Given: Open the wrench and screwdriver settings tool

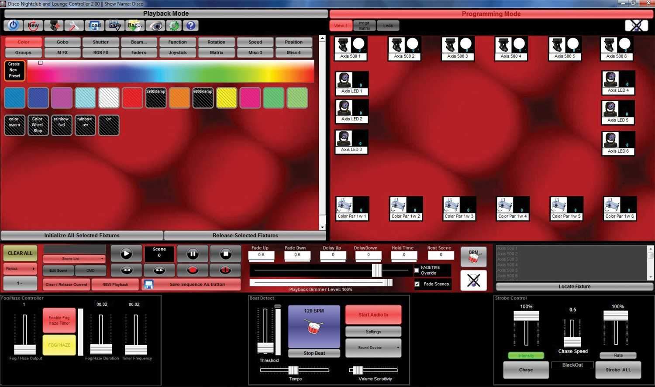Looking at the screenshot, I should click(74, 26).
